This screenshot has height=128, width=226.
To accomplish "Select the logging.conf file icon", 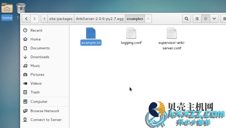I will pyautogui.click(x=131, y=33).
